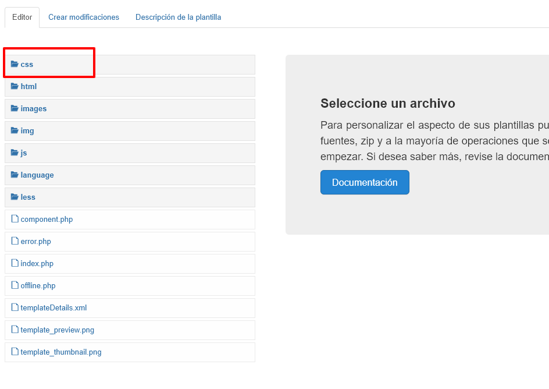Open the component.php file link

[x=47, y=220]
